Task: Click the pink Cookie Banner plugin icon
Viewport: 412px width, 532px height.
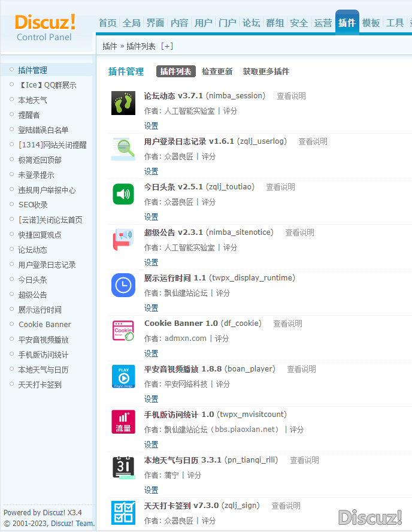Action: 123,331
